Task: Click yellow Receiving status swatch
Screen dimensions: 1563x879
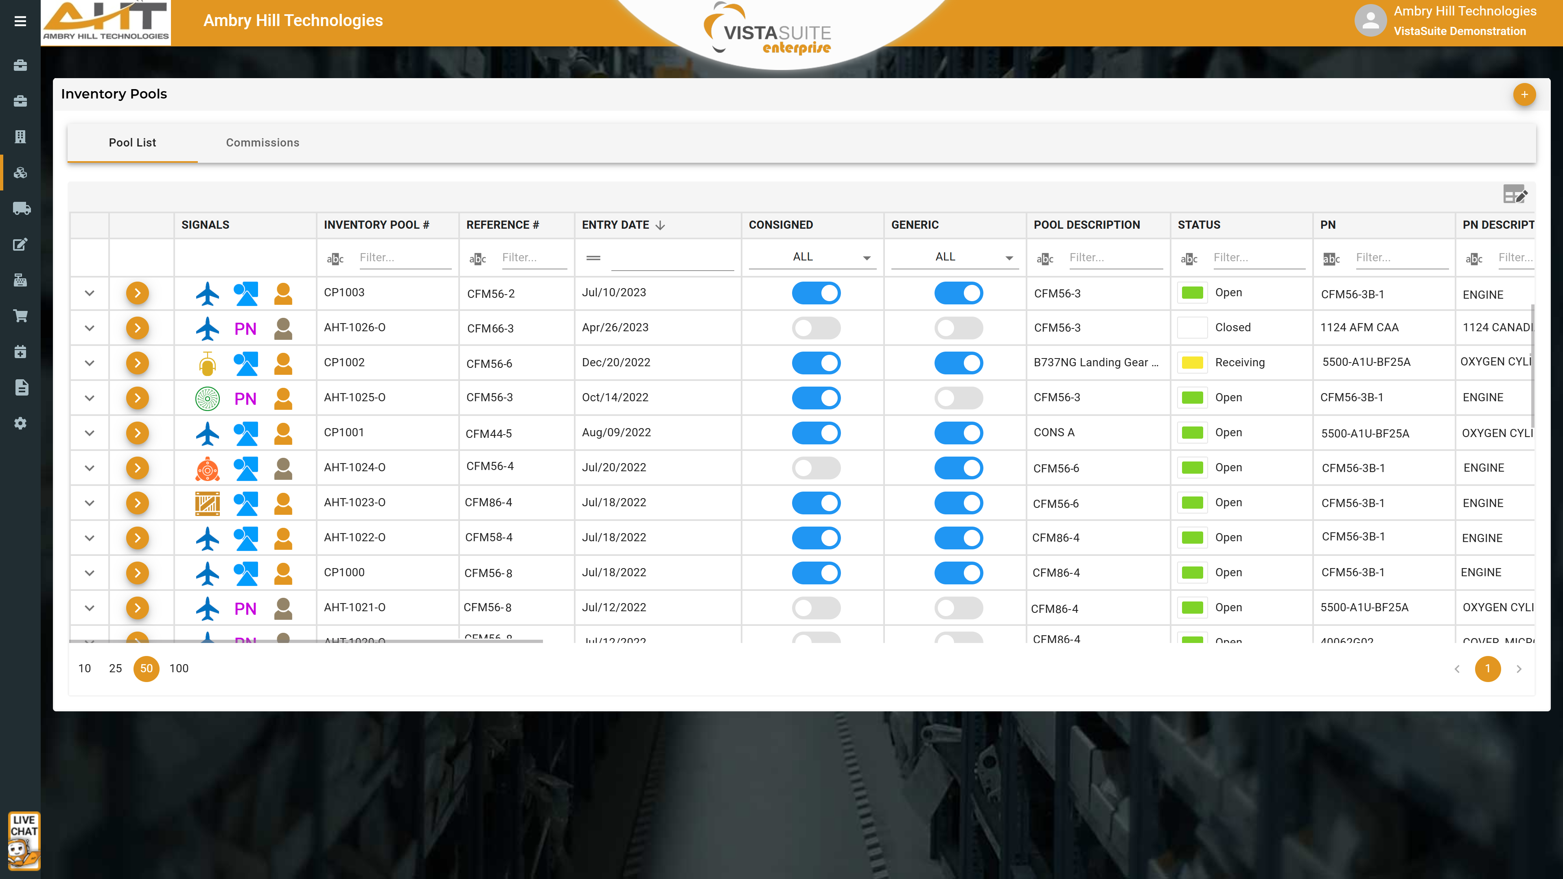Action: 1192,363
